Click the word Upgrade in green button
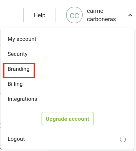The height and width of the screenshot is (151, 136). point(56,119)
